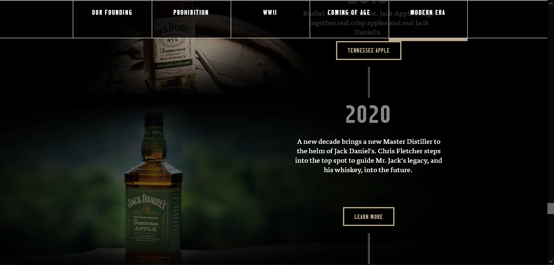Click the gold active indicator under Modern Era
The image size is (554, 265).
tap(428, 39)
